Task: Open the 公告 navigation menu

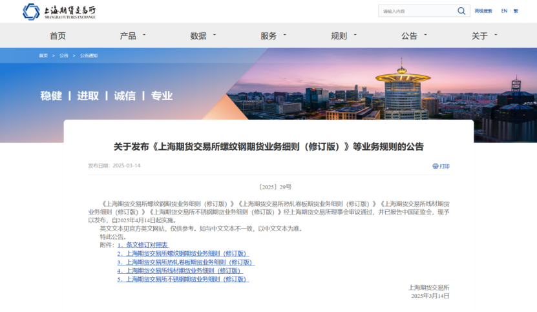Action: [x=409, y=36]
